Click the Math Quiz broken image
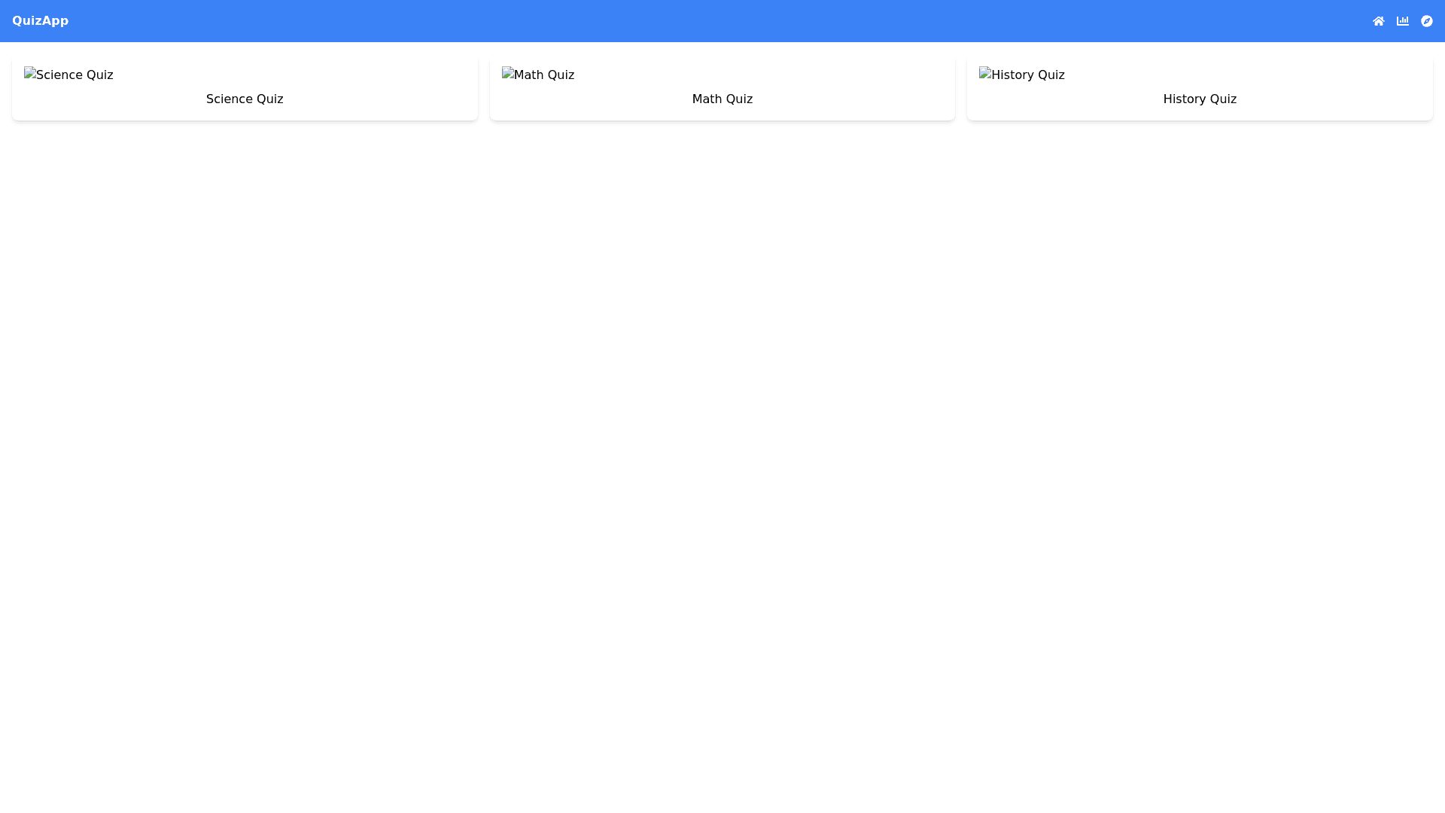Image resolution: width=1445 pixels, height=813 pixels. tap(538, 75)
